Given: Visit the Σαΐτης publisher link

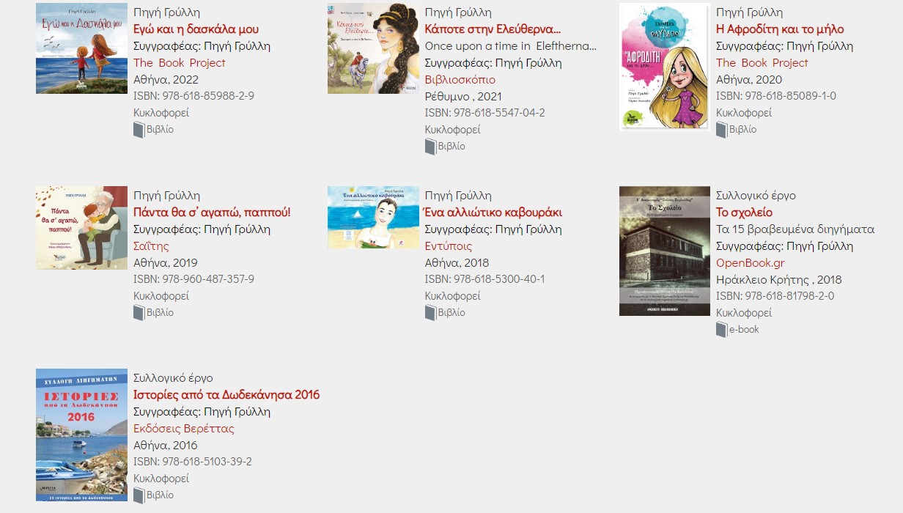Looking at the screenshot, I should 151,246.
